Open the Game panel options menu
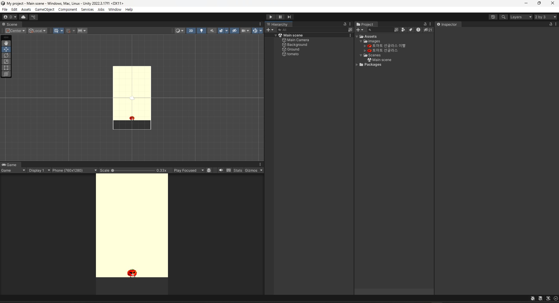The image size is (559, 303). coord(260,165)
